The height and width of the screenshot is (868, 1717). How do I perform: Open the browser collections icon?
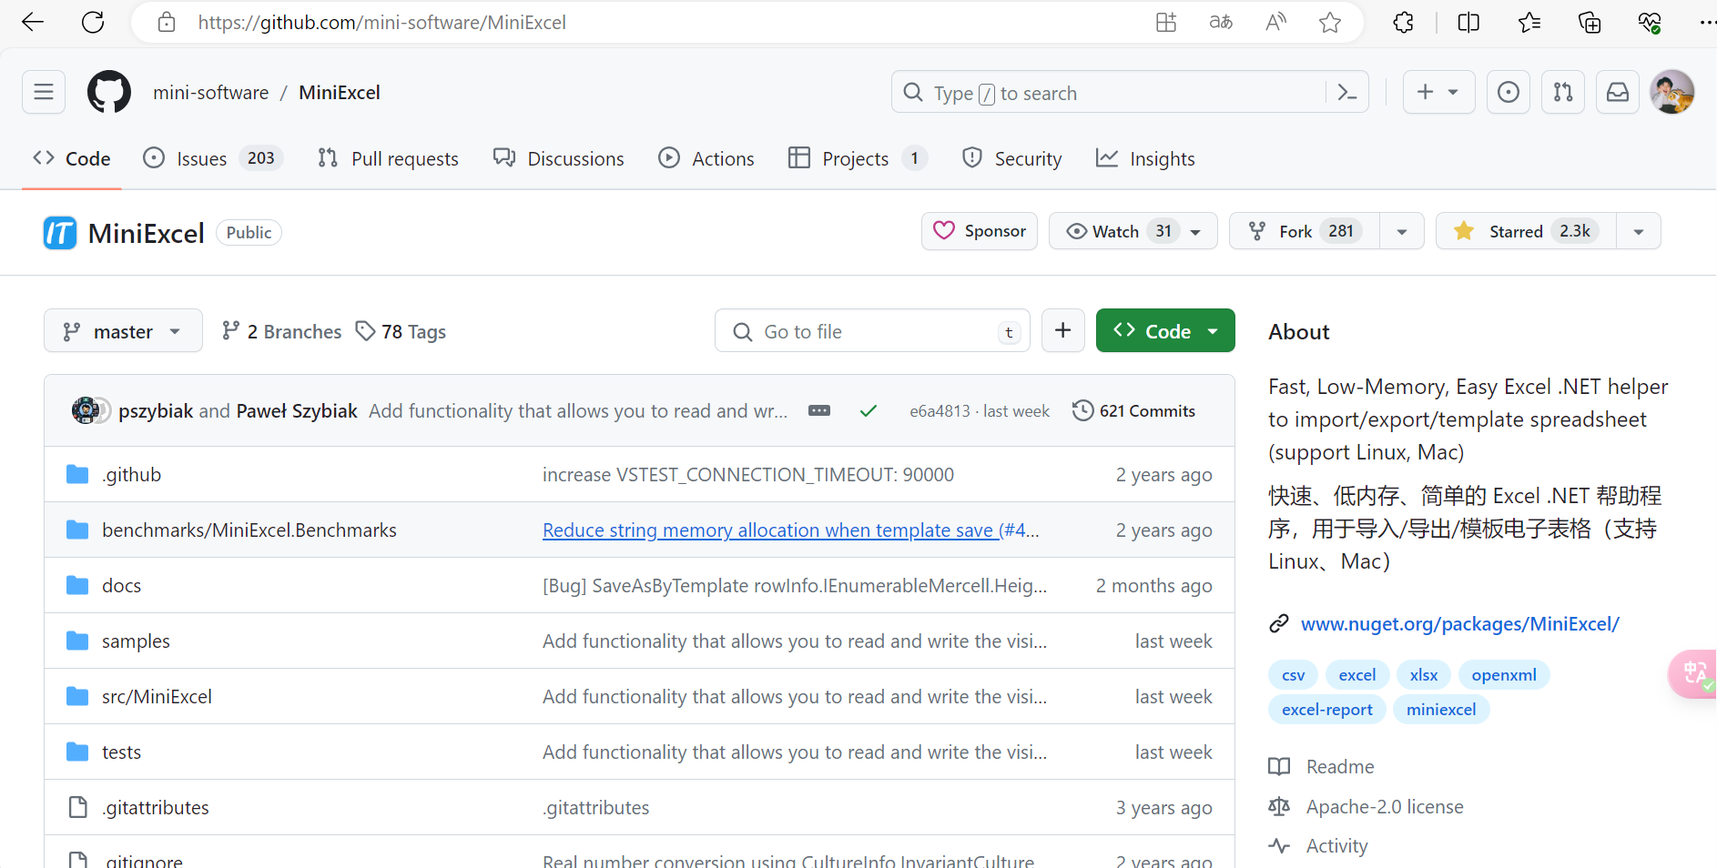point(1590,22)
